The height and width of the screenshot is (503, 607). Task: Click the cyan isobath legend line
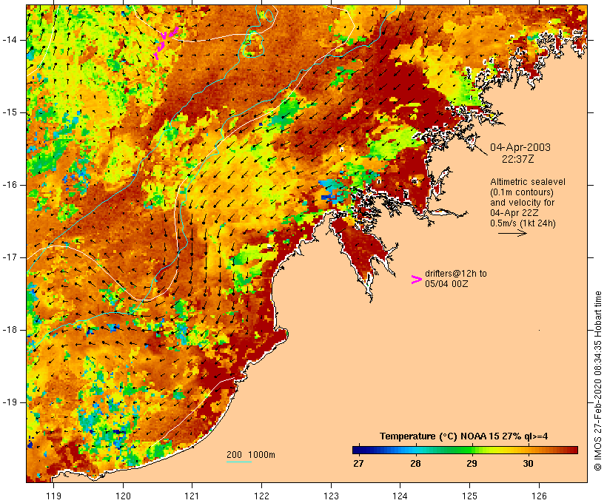[x=239, y=462]
